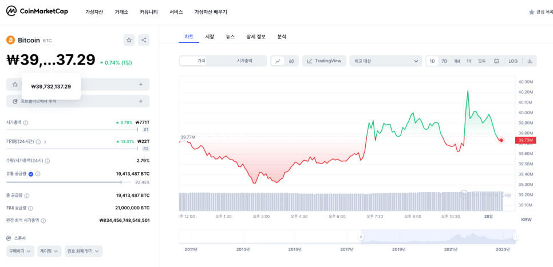Click info icon next to 최대 공급량
This screenshot has height=267, width=553.
pyautogui.click(x=31, y=208)
